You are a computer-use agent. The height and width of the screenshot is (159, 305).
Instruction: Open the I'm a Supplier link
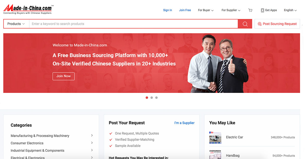(184, 123)
